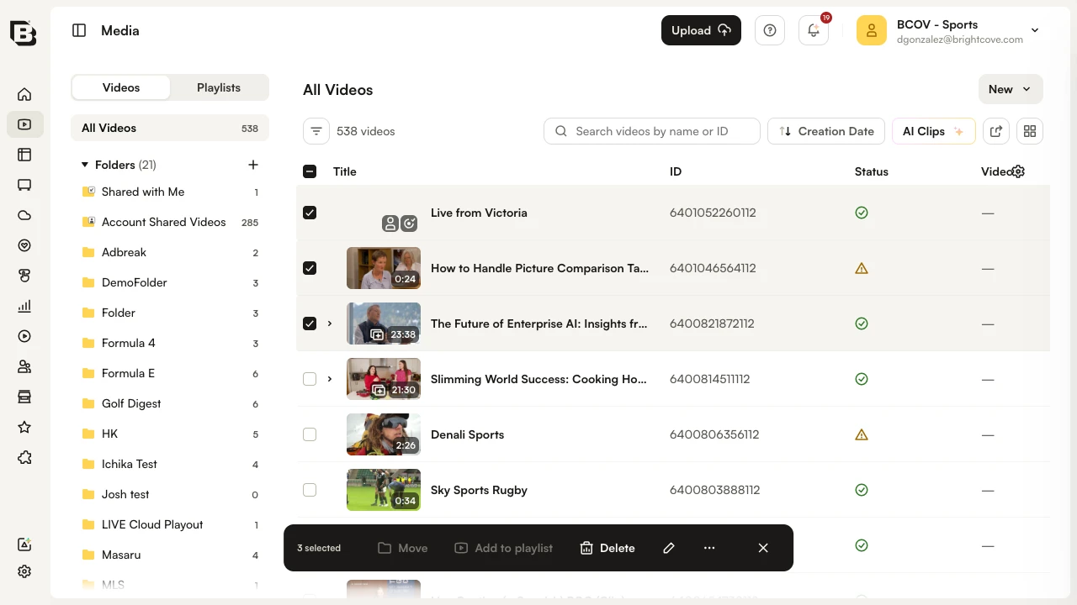Open the Players play-circle icon

(x=24, y=336)
